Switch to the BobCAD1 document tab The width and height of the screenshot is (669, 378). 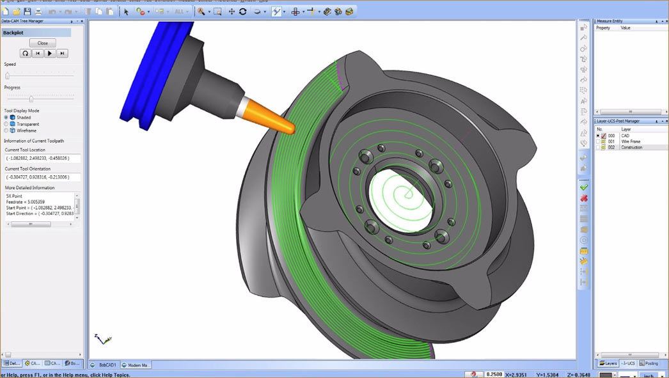coord(104,365)
